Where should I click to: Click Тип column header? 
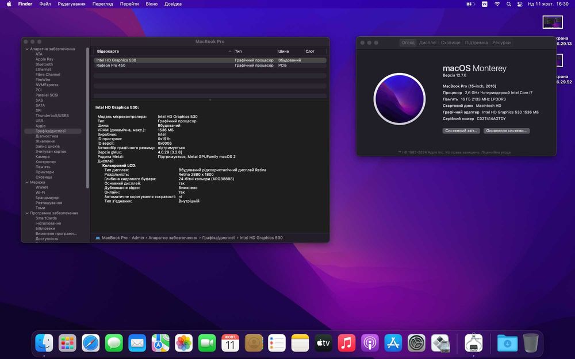(x=239, y=51)
